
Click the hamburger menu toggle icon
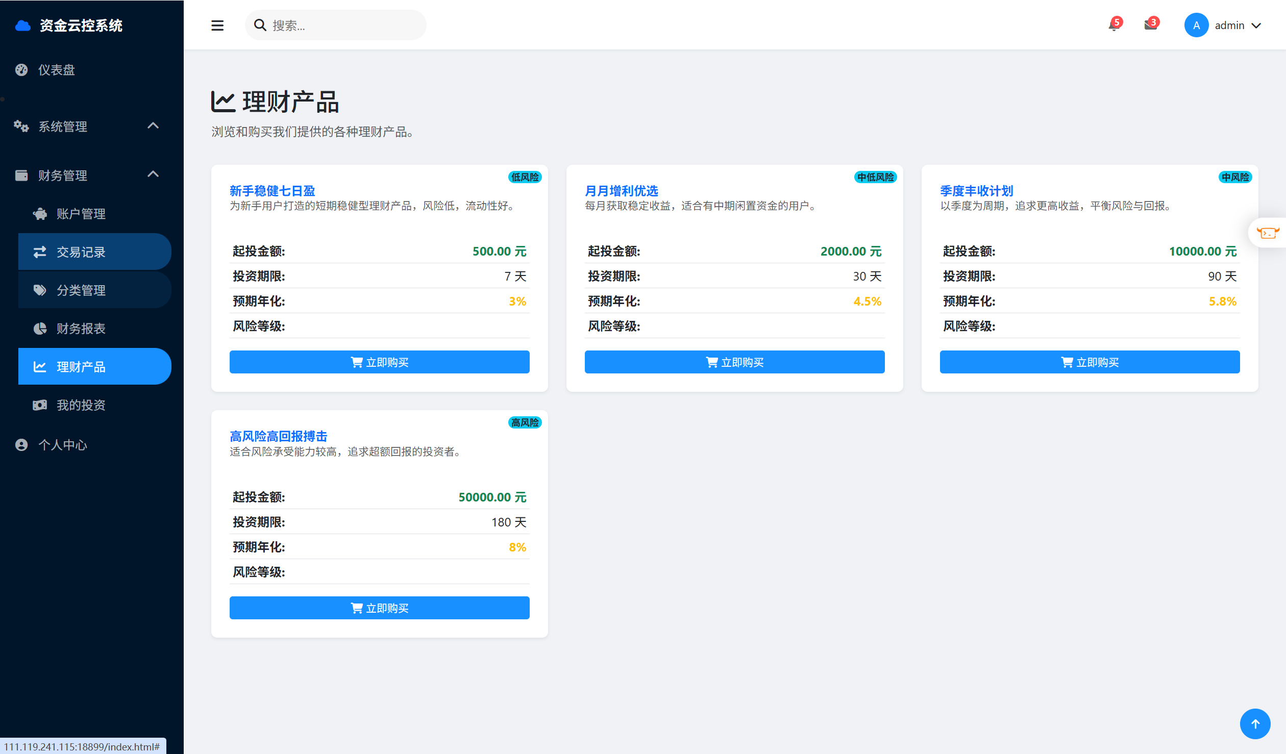point(217,26)
